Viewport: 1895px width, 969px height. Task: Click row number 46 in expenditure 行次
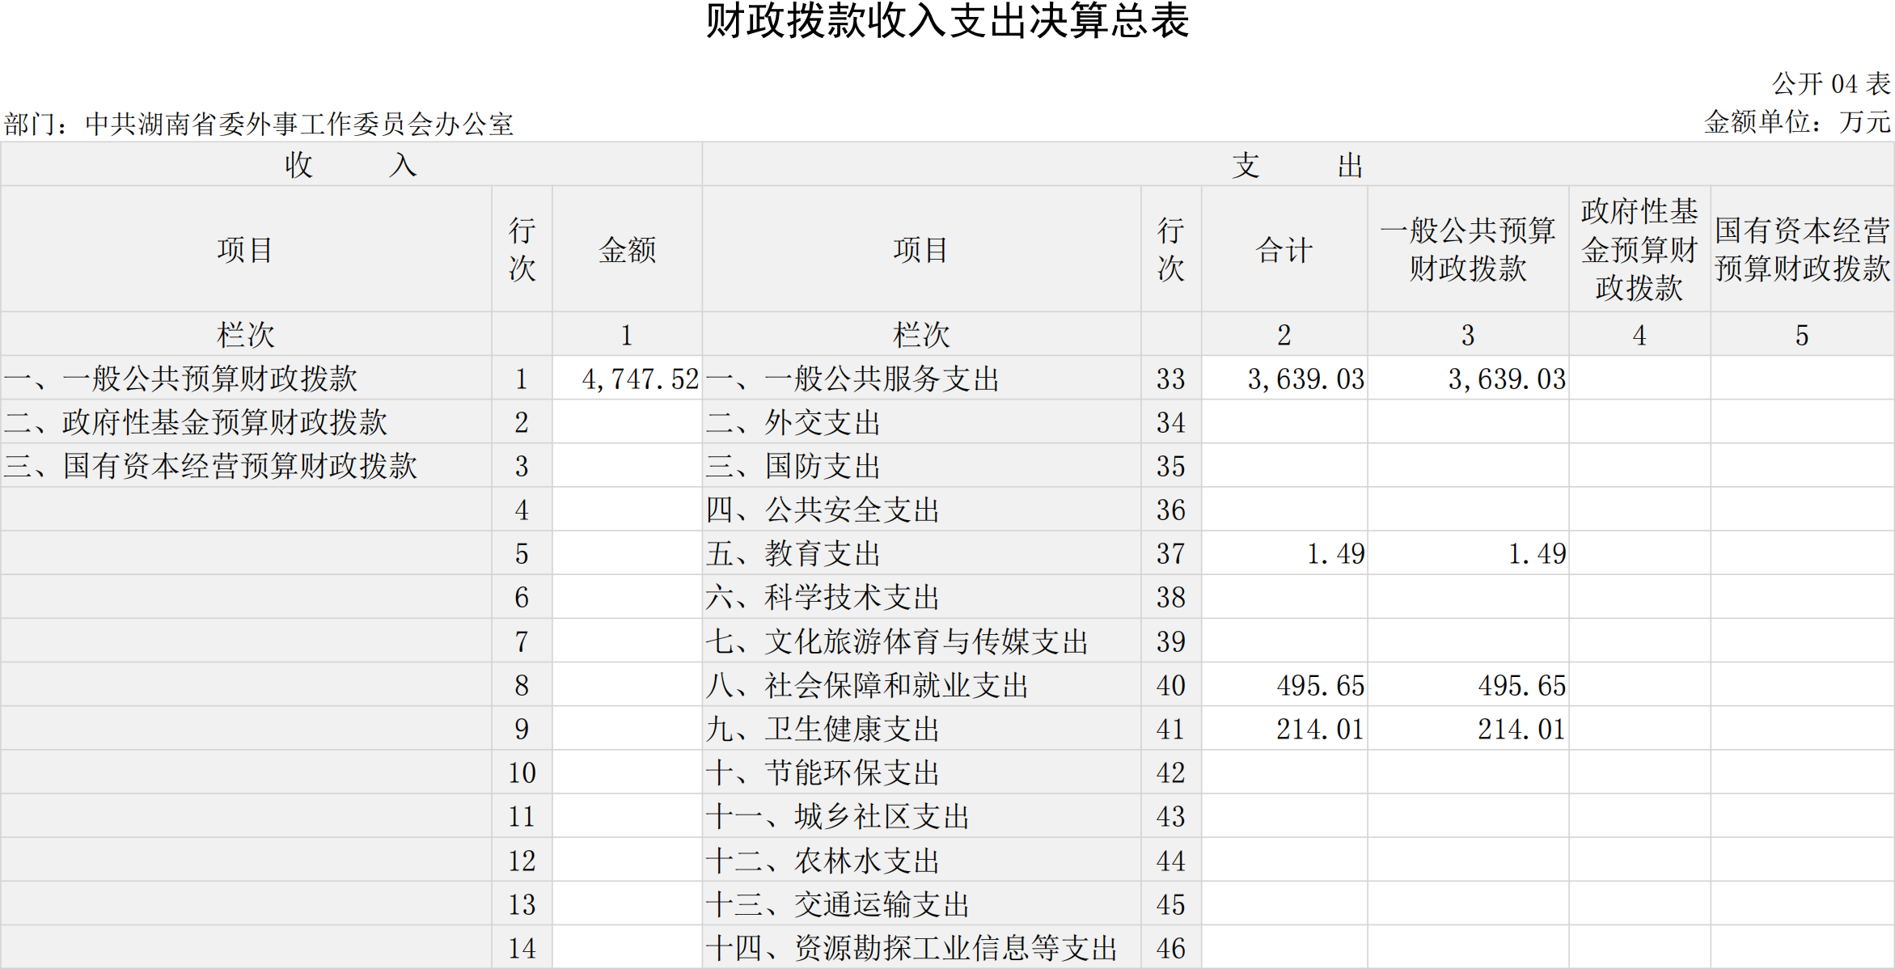pyautogui.click(x=1171, y=947)
